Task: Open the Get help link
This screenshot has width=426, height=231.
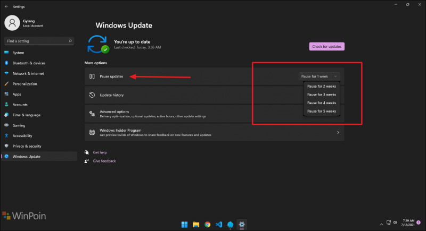Action: 100,152
